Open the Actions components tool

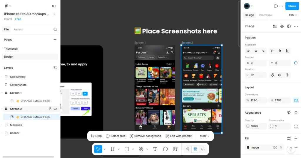click(x=175, y=149)
